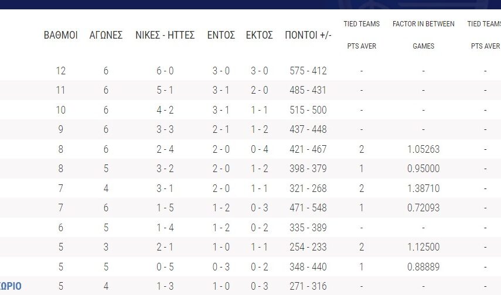501x295 pixels.
Task: Select the factor value 0.72093
Action: (x=423, y=208)
